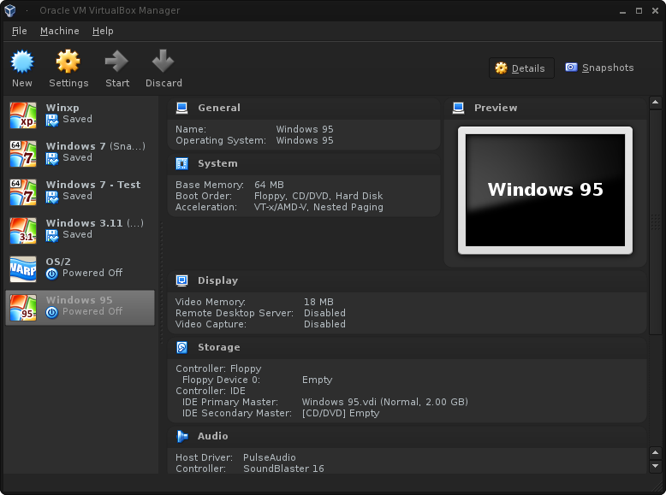Click Windows 95.vdi storage entry
The height and width of the screenshot is (495, 666).
(x=385, y=402)
